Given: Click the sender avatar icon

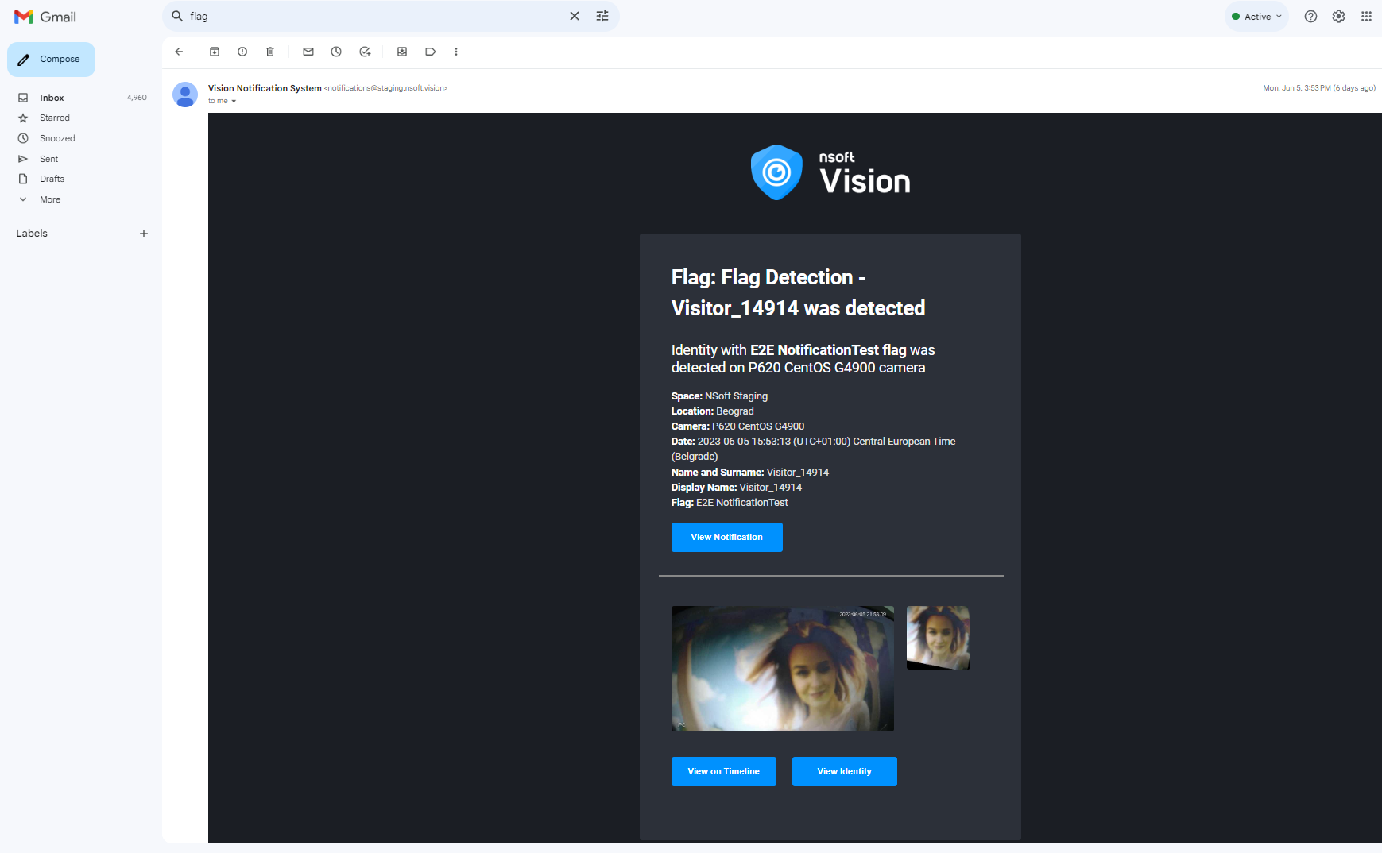Looking at the screenshot, I should coord(185,95).
